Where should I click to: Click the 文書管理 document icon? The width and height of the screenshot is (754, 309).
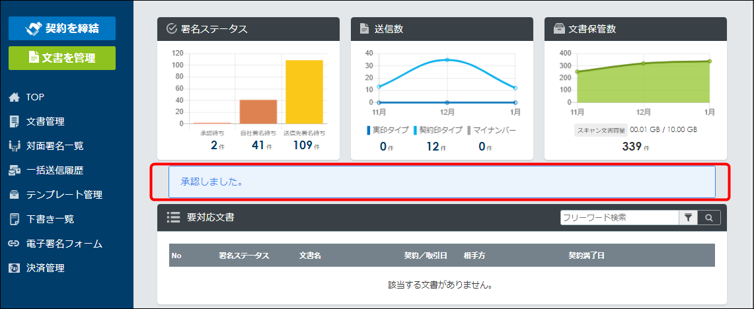click(15, 121)
